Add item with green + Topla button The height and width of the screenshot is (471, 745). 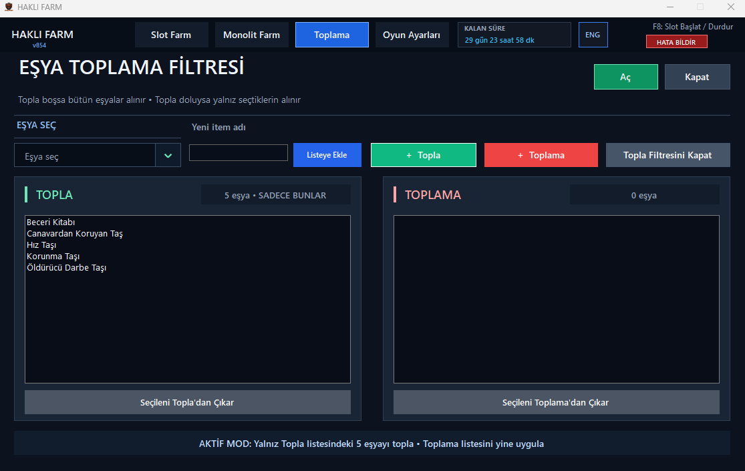click(424, 155)
